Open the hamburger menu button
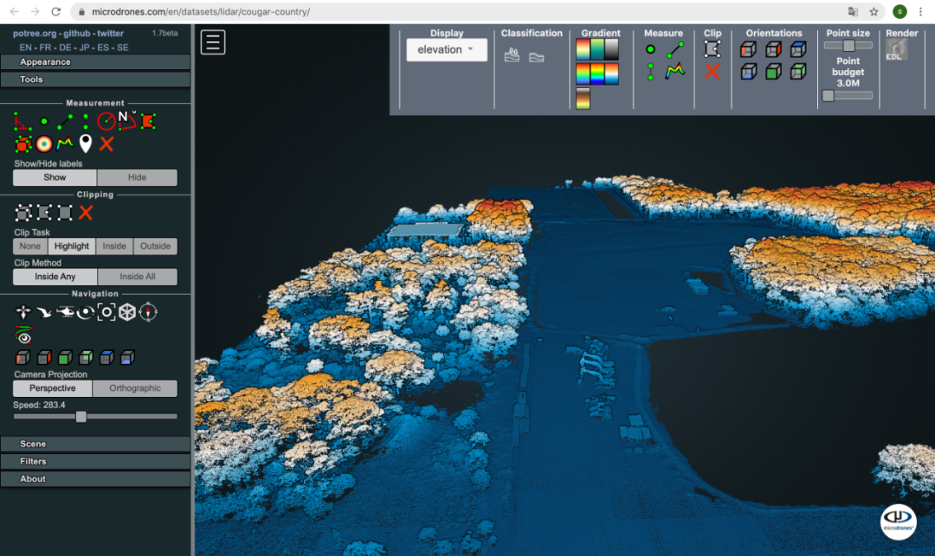The image size is (935, 556). click(x=213, y=42)
